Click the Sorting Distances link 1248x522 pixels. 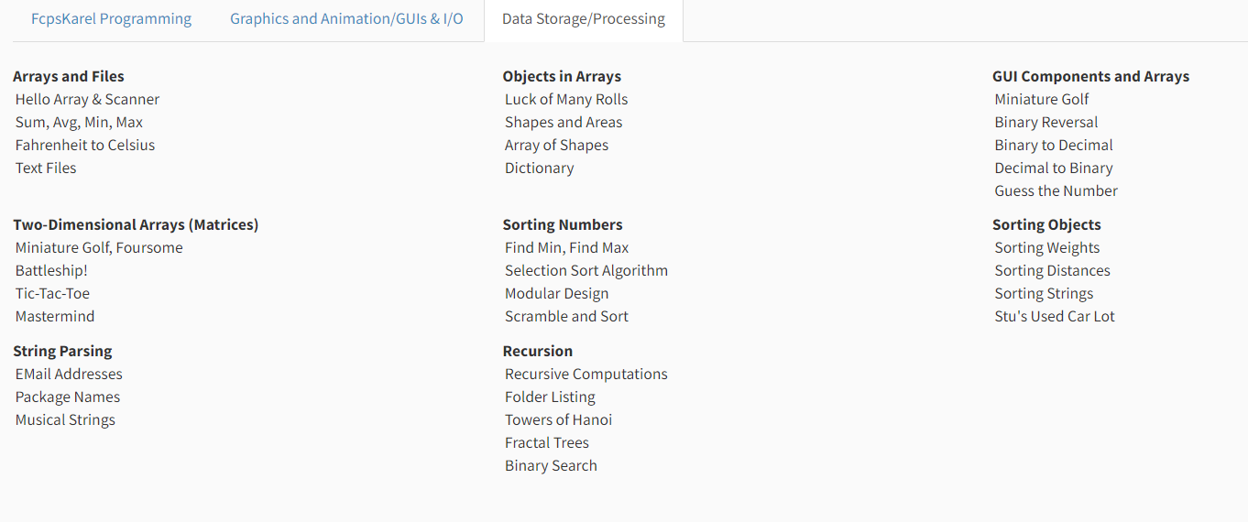click(1052, 270)
